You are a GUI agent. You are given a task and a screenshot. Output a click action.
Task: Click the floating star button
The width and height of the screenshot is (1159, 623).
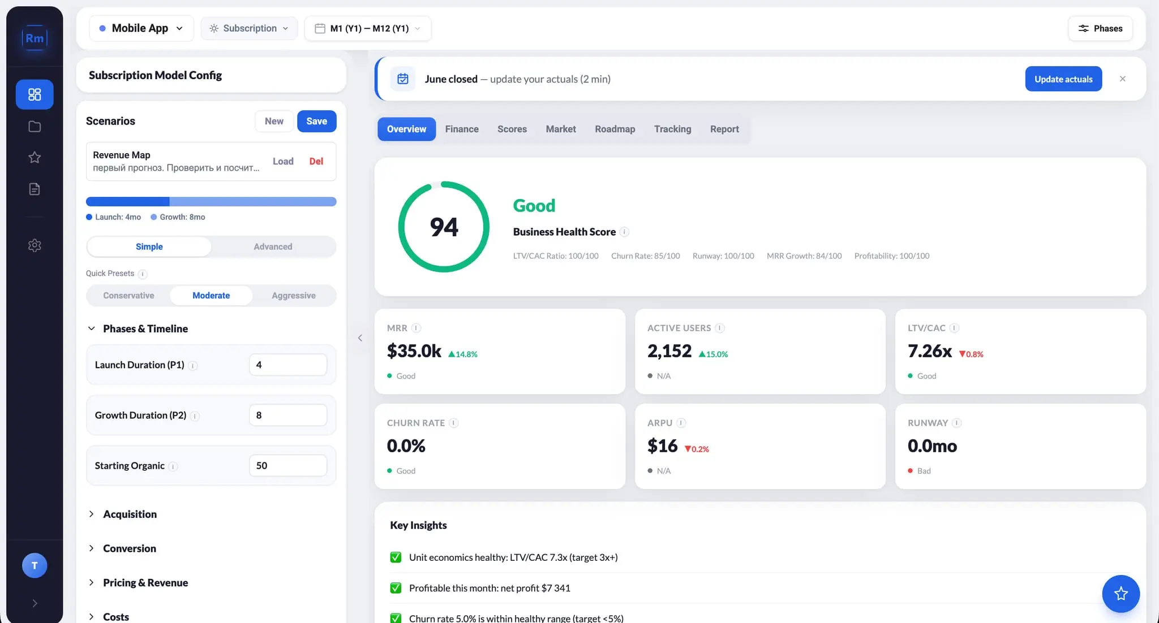pos(1121,594)
